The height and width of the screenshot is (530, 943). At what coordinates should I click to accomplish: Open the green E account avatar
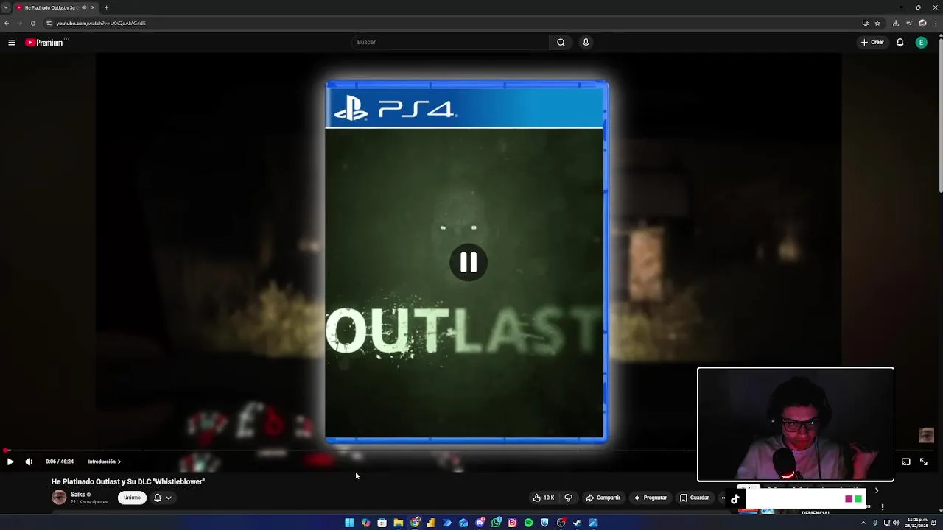(x=921, y=43)
